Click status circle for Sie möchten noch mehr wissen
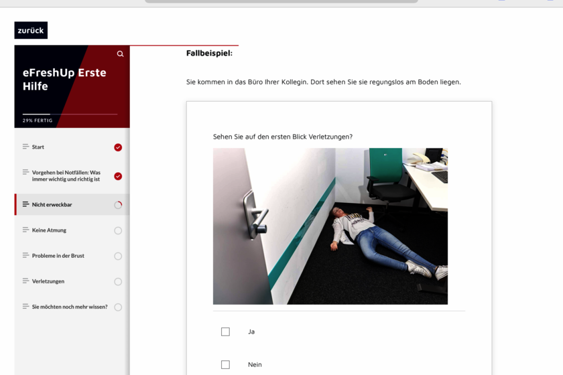 click(118, 307)
